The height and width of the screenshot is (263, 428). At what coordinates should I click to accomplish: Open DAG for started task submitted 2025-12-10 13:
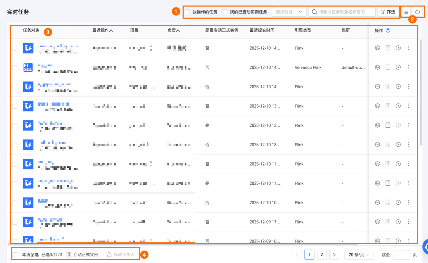(x=378, y=125)
